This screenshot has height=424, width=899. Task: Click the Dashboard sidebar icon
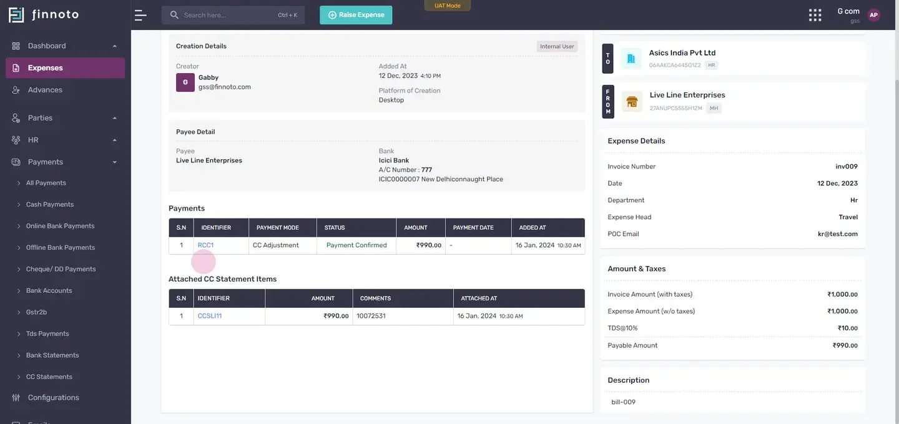point(16,46)
